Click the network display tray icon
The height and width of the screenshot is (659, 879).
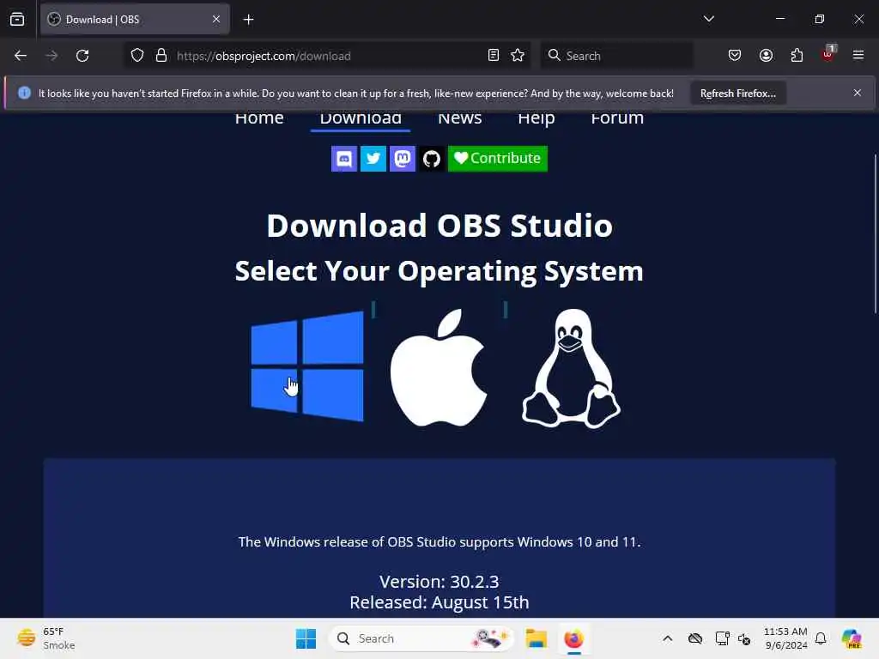722,638
